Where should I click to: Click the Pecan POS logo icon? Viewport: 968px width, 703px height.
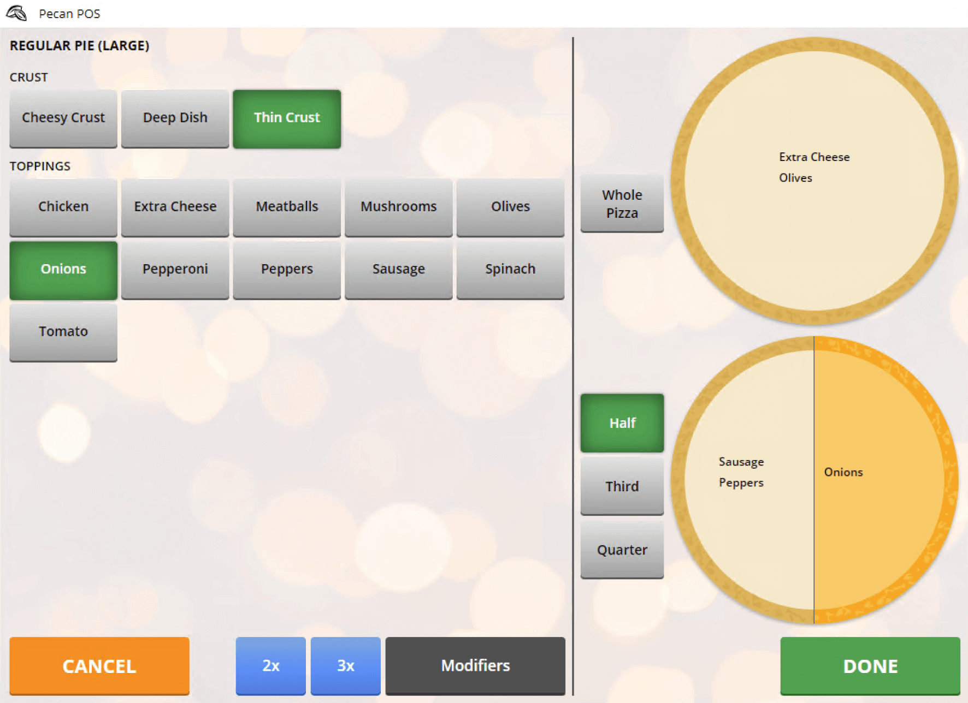click(x=16, y=13)
